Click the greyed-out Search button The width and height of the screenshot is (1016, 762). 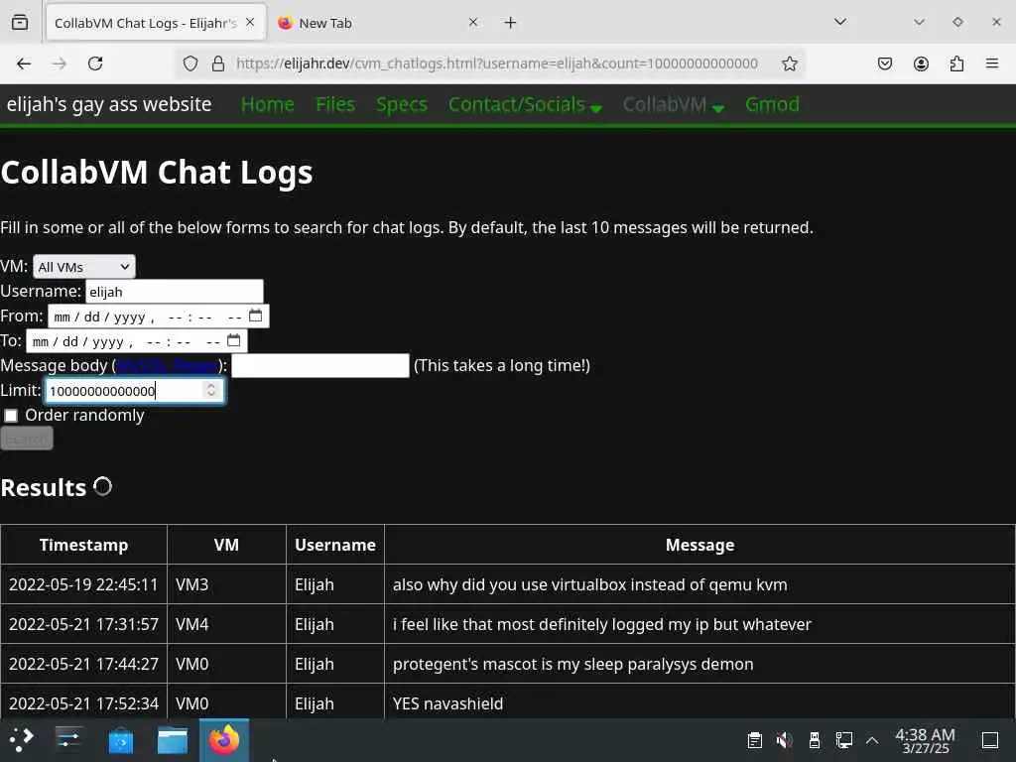tap(27, 439)
